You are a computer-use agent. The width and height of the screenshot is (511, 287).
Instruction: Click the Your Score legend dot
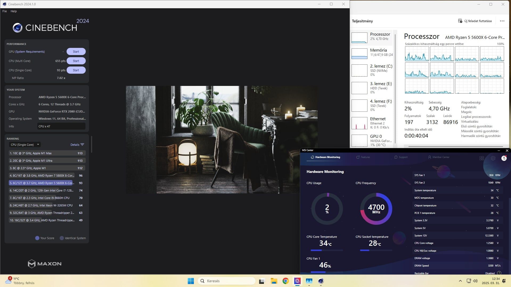[37, 238]
